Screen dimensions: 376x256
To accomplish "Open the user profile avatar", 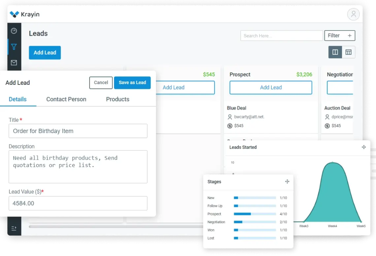I will [353, 14].
